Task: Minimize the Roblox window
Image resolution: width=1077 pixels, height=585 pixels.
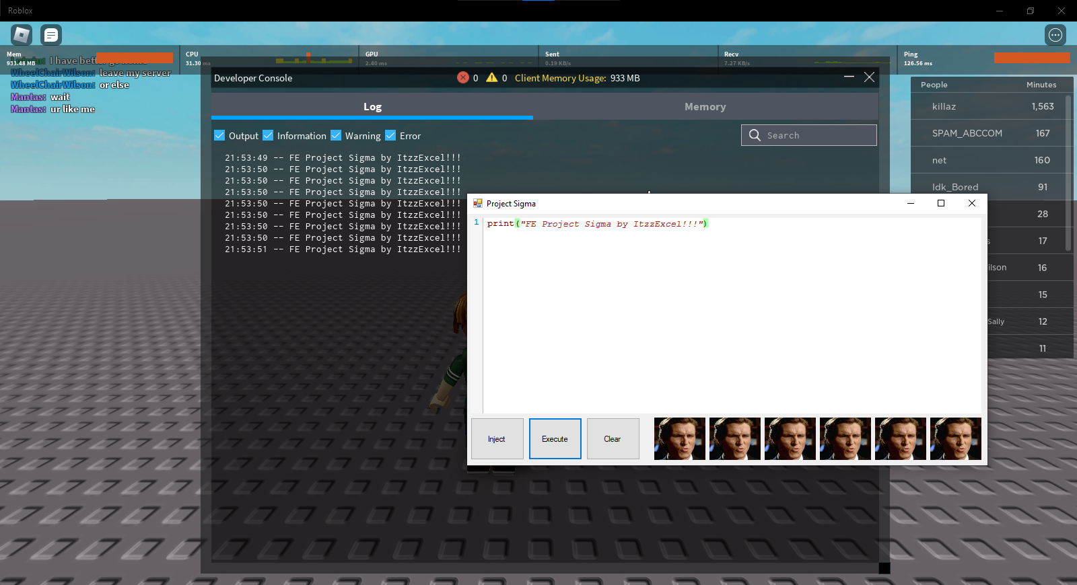Action: click(1000, 11)
